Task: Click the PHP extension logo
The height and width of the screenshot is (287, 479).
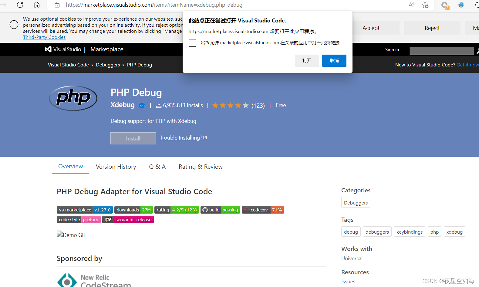Action: coord(73,98)
